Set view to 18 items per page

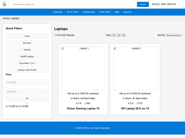(x=119, y=35)
